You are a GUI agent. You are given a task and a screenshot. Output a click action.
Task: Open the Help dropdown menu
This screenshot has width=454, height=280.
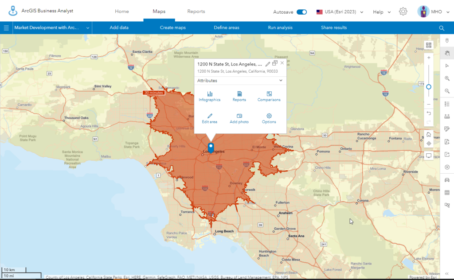pos(382,12)
